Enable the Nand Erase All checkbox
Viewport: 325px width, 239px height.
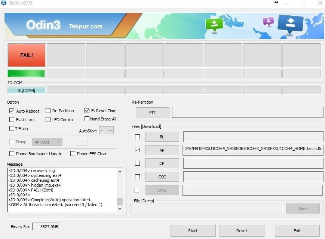point(87,119)
